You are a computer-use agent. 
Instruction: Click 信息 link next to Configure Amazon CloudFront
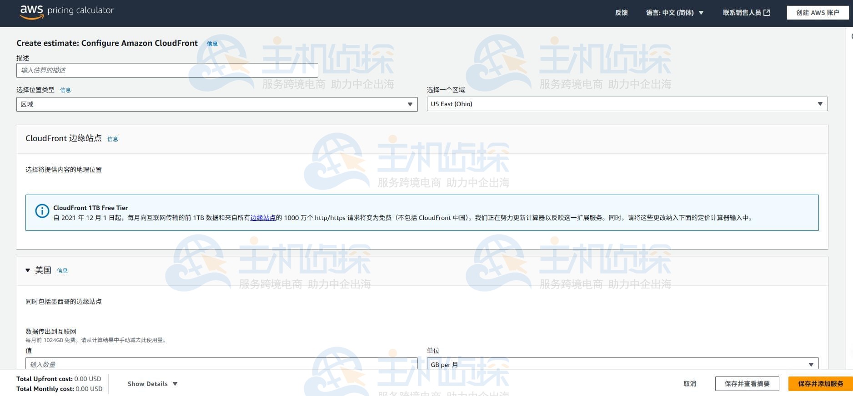coord(212,44)
